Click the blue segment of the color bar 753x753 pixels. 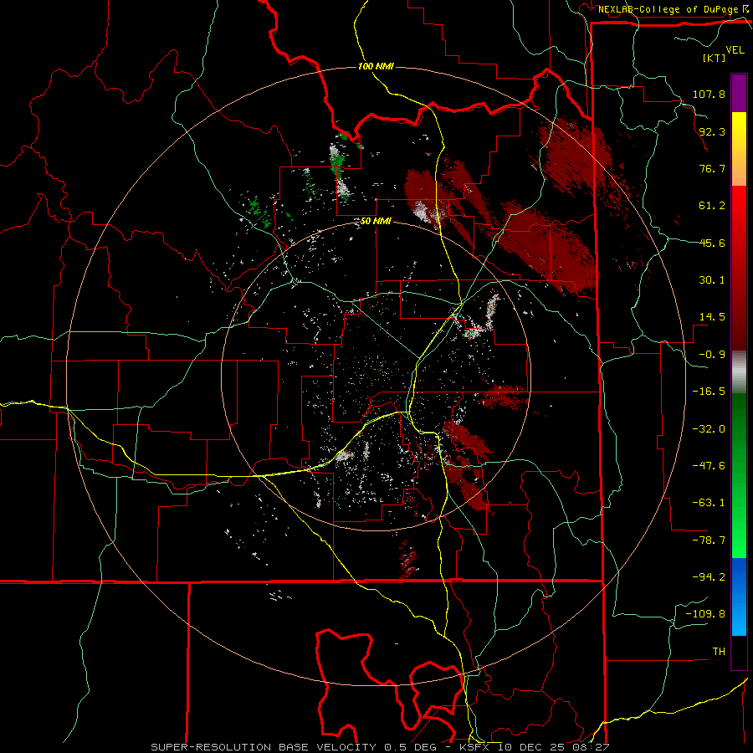pyautogui.click(x=739, y=597)
